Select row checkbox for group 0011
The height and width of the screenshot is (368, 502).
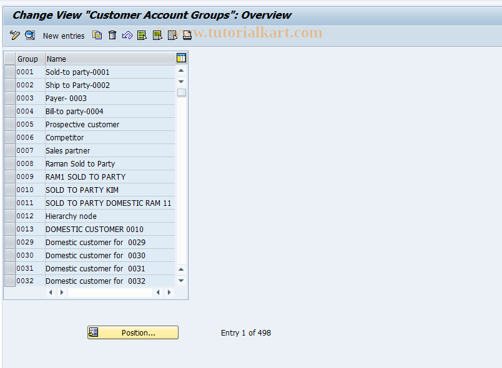coord(10,203)
